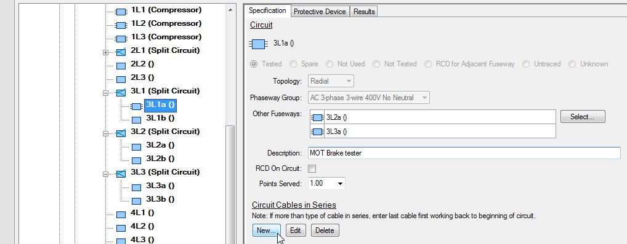Select 3L2a () row in Other Fuseways
This screenshot has height=244, width=627.
point(432,117)
